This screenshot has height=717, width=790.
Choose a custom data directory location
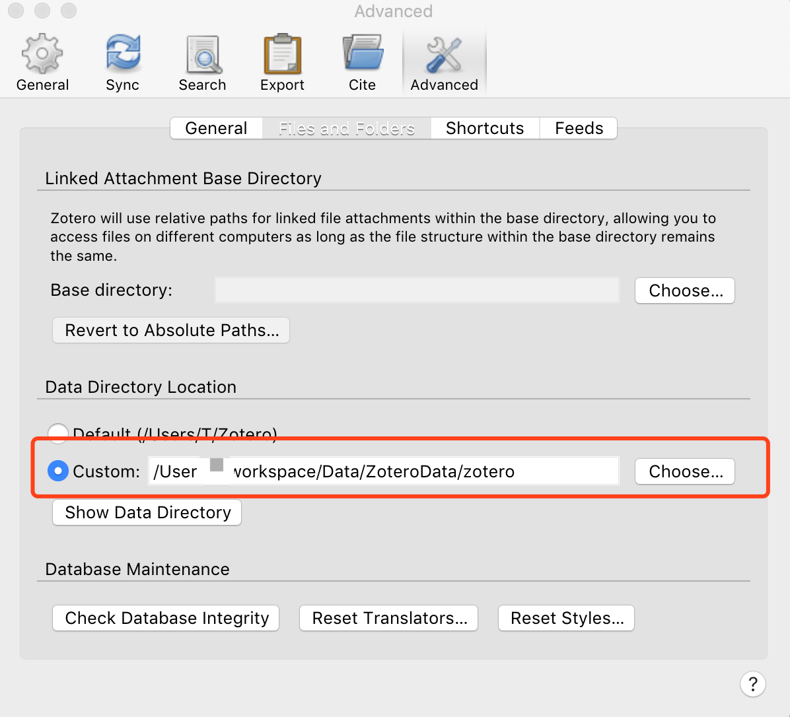[x=685, y=471]
